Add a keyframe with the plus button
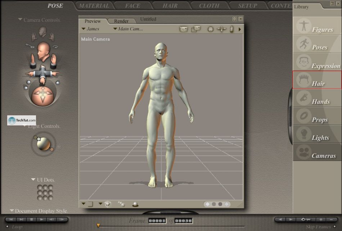 click(x=321, y=219)
